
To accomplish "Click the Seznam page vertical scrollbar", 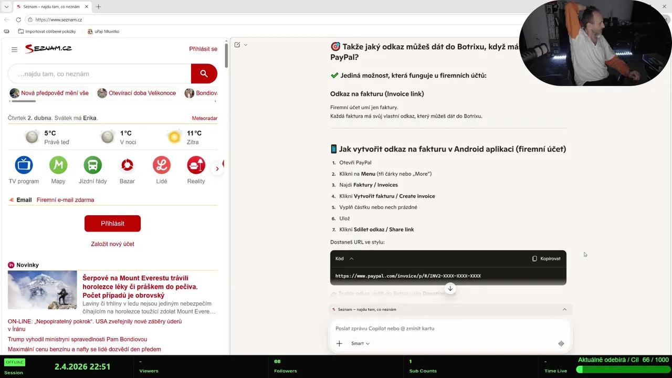I will click(226, 55).
